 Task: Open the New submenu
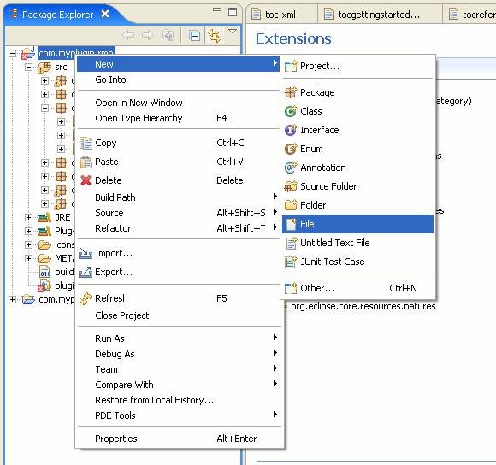[x=179, y=64]
